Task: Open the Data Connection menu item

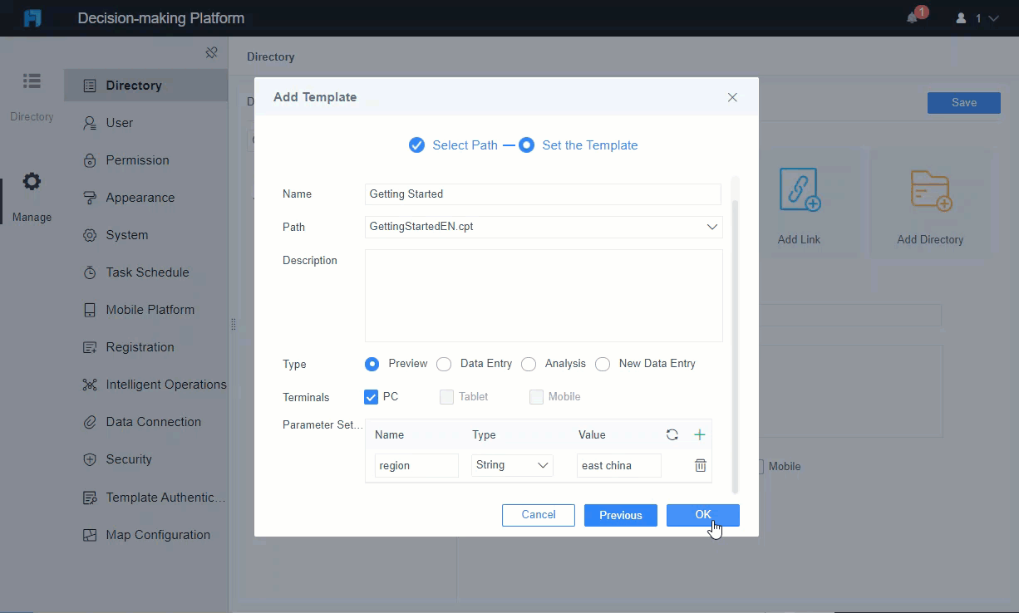Action: (x=145, y=422)
